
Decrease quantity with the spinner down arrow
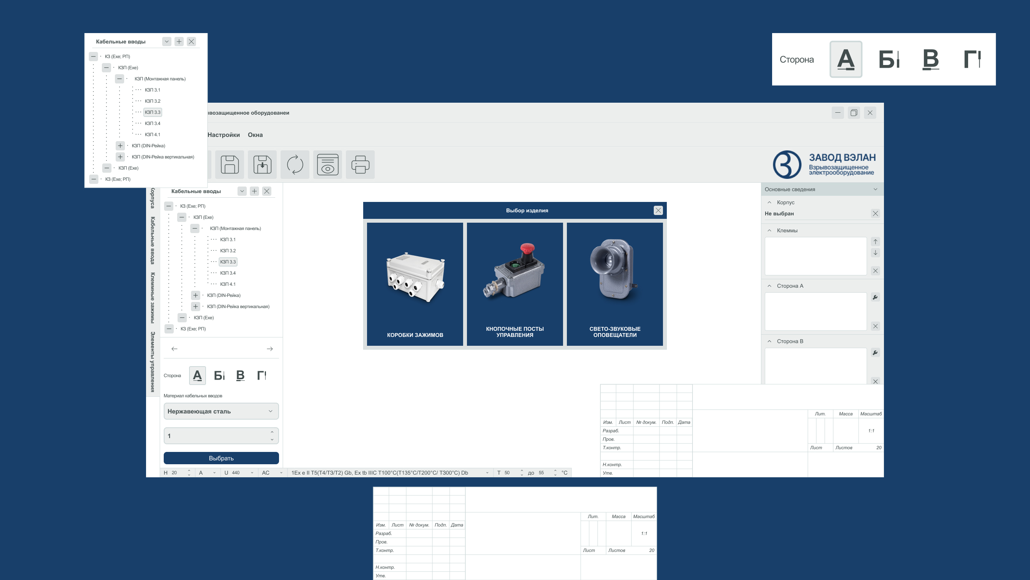(x=272, y=440)
